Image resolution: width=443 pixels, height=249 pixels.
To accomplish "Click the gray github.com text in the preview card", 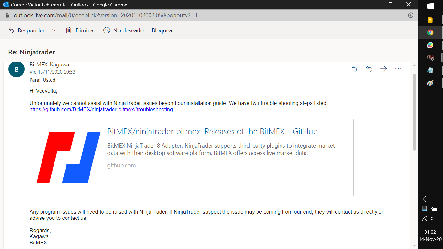I will pyautogui.click(x=121, y=165).
